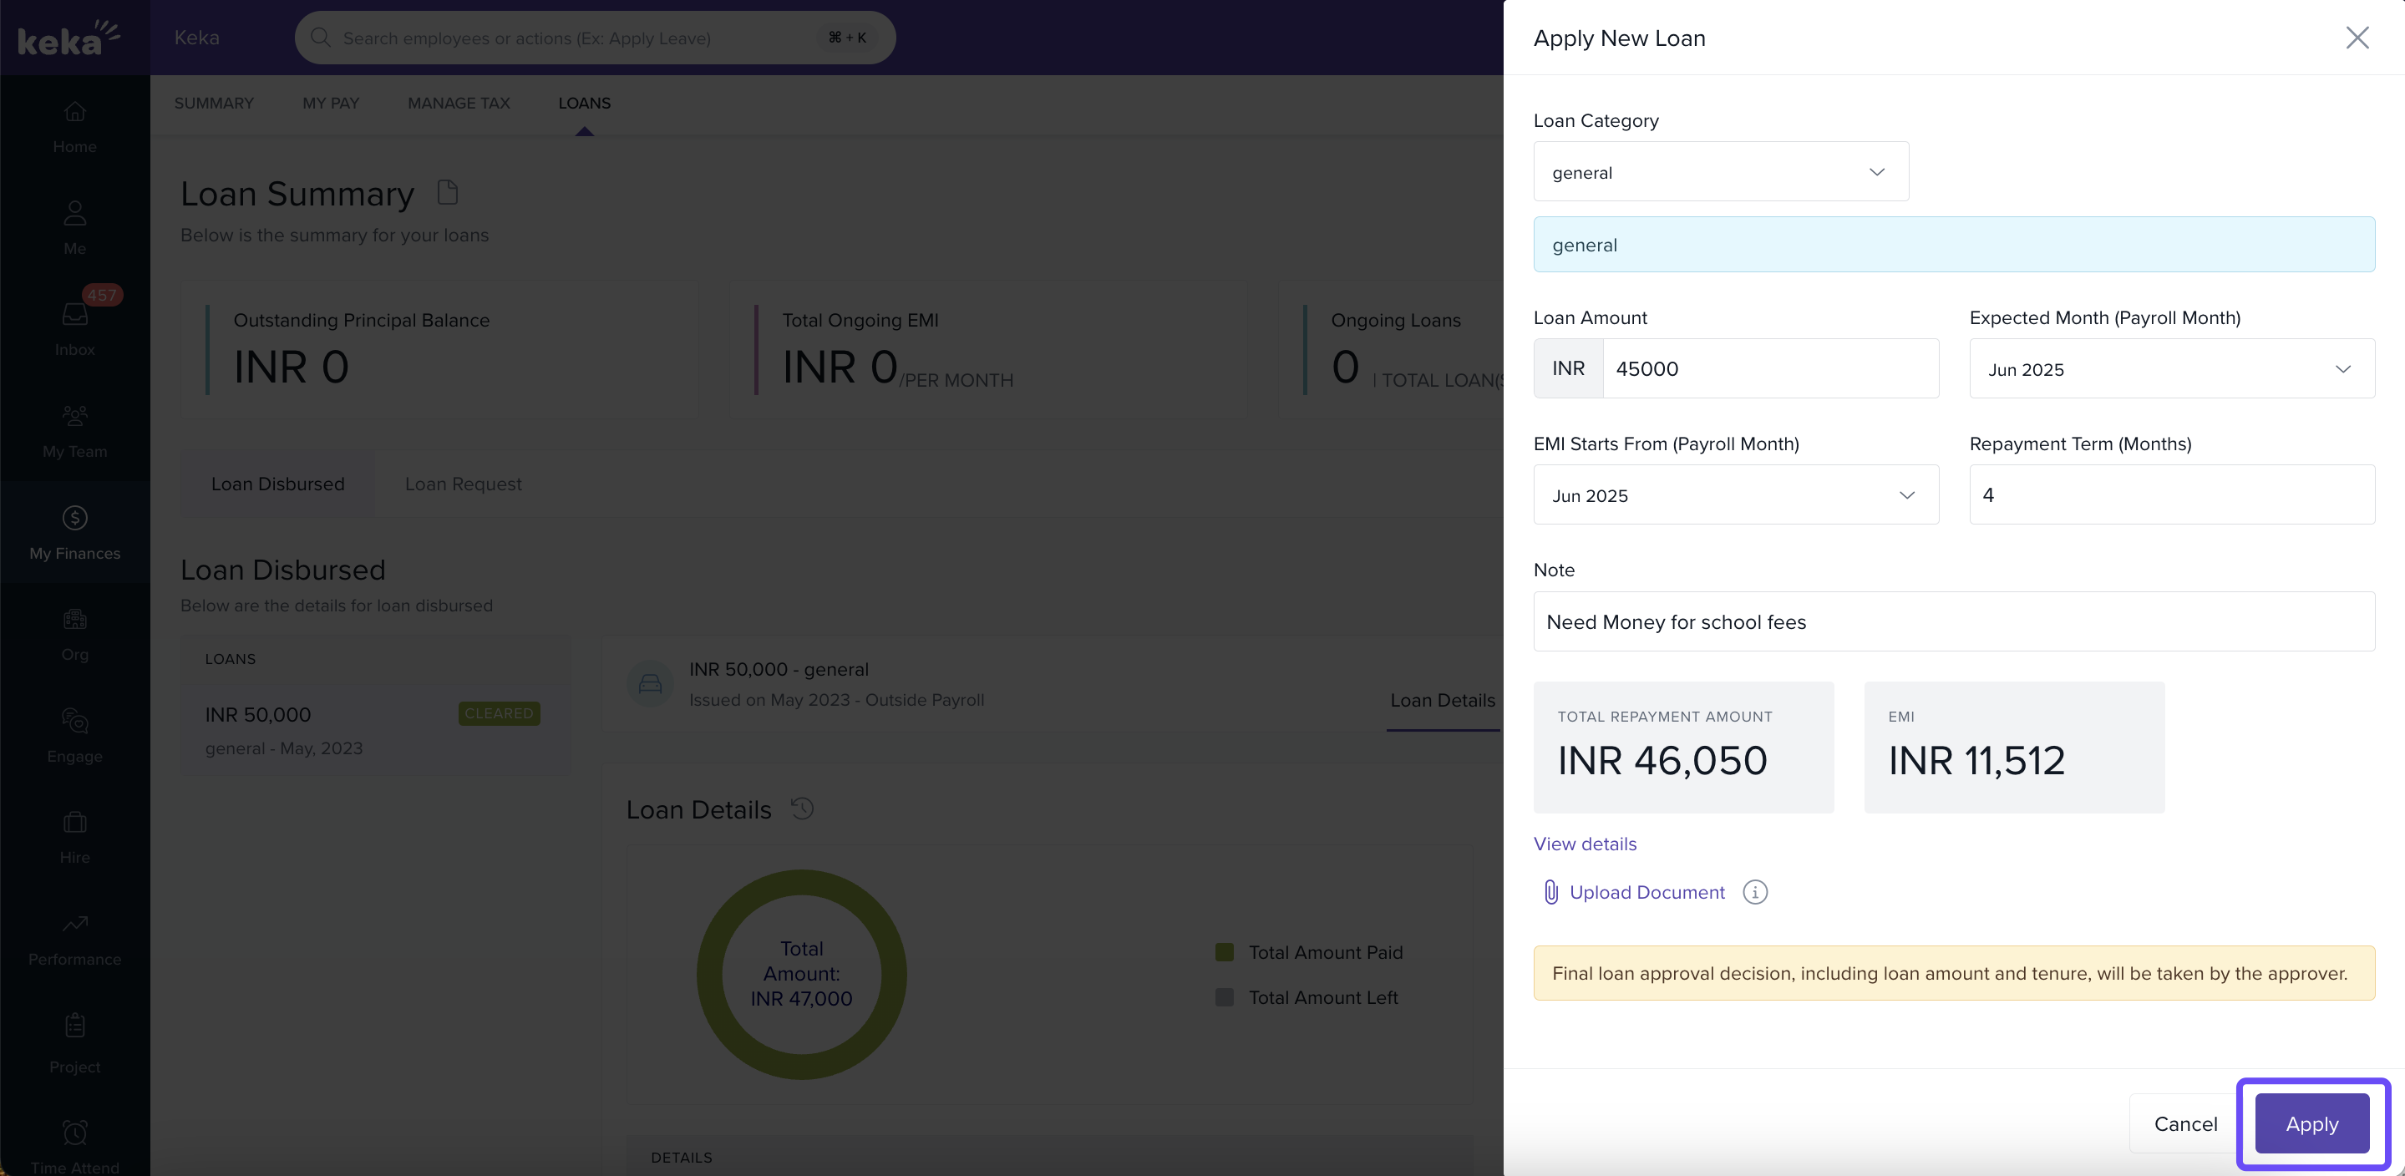2405x1176 pixels.
Task: Click the Loan Amount input field
Action: coord(1769,368)
